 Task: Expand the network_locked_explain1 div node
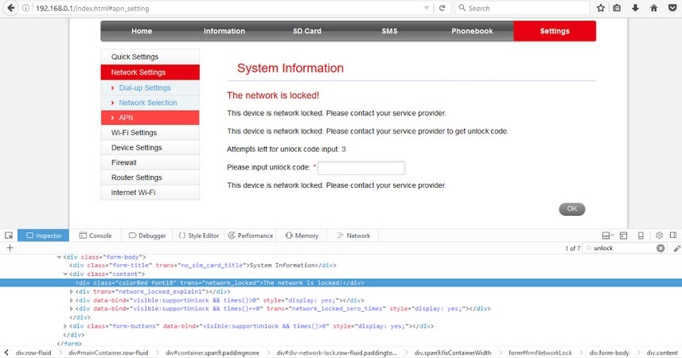(x=72, y=291)
